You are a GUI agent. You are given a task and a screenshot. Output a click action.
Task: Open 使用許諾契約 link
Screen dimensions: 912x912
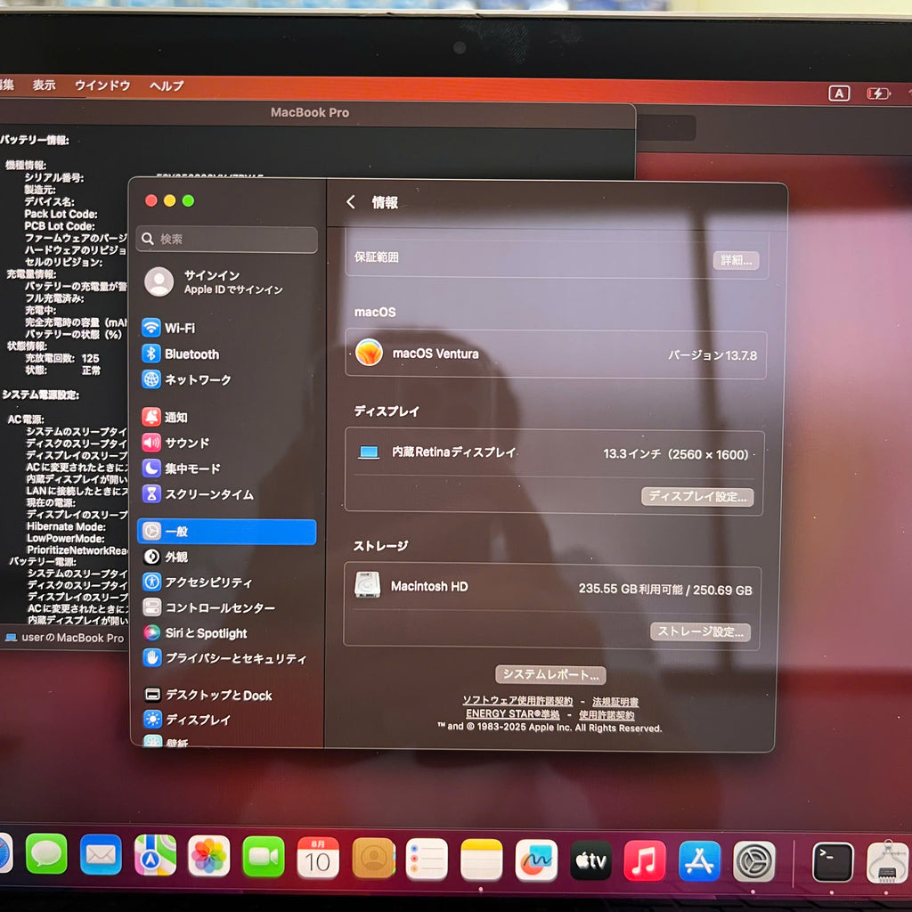606,715
